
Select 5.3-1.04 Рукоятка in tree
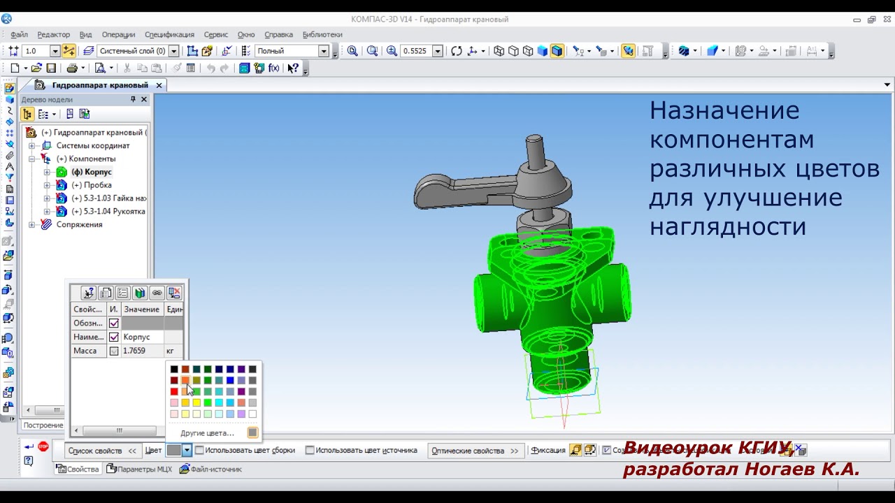tap(108, 212)
